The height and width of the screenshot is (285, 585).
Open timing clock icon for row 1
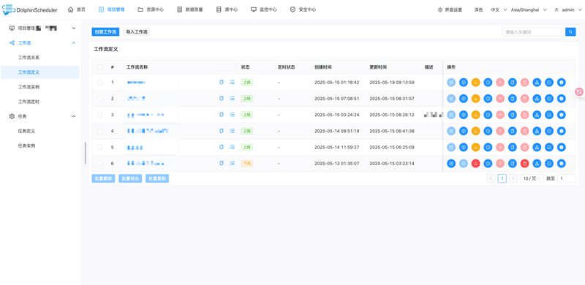(488, 82)
